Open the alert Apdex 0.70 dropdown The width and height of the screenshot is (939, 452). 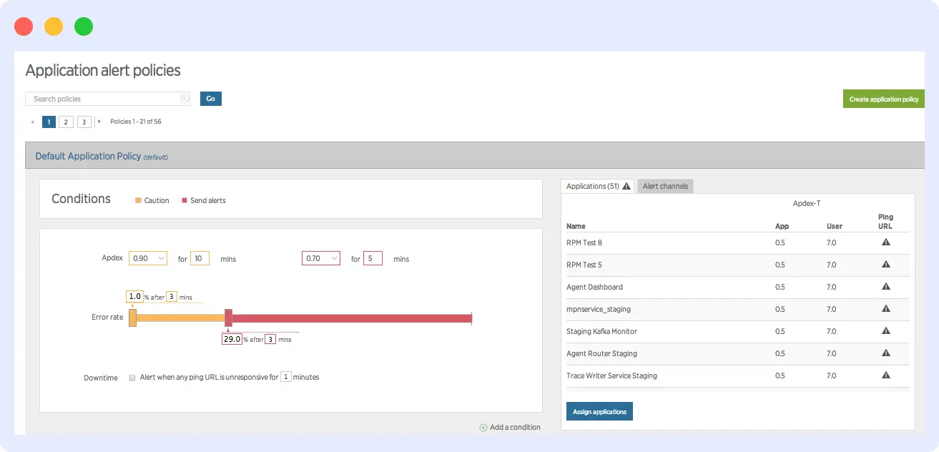321,258
